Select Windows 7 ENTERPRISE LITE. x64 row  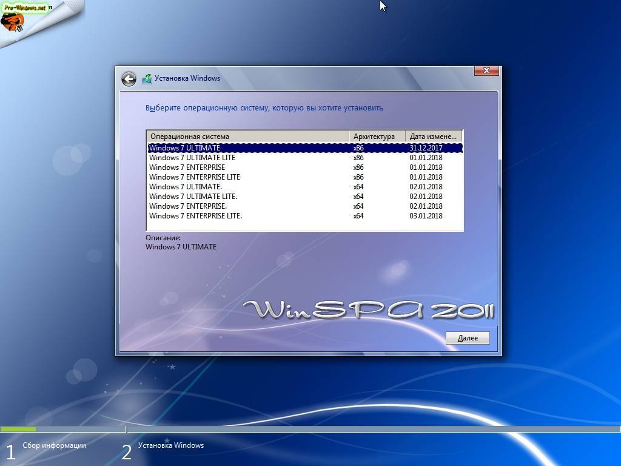304,216
